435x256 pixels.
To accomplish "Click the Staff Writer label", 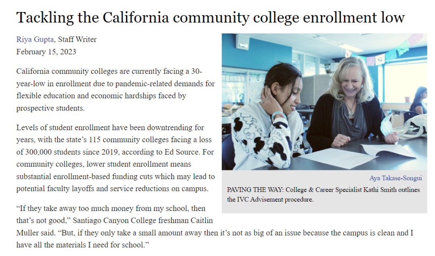I will tap(77, 39).
